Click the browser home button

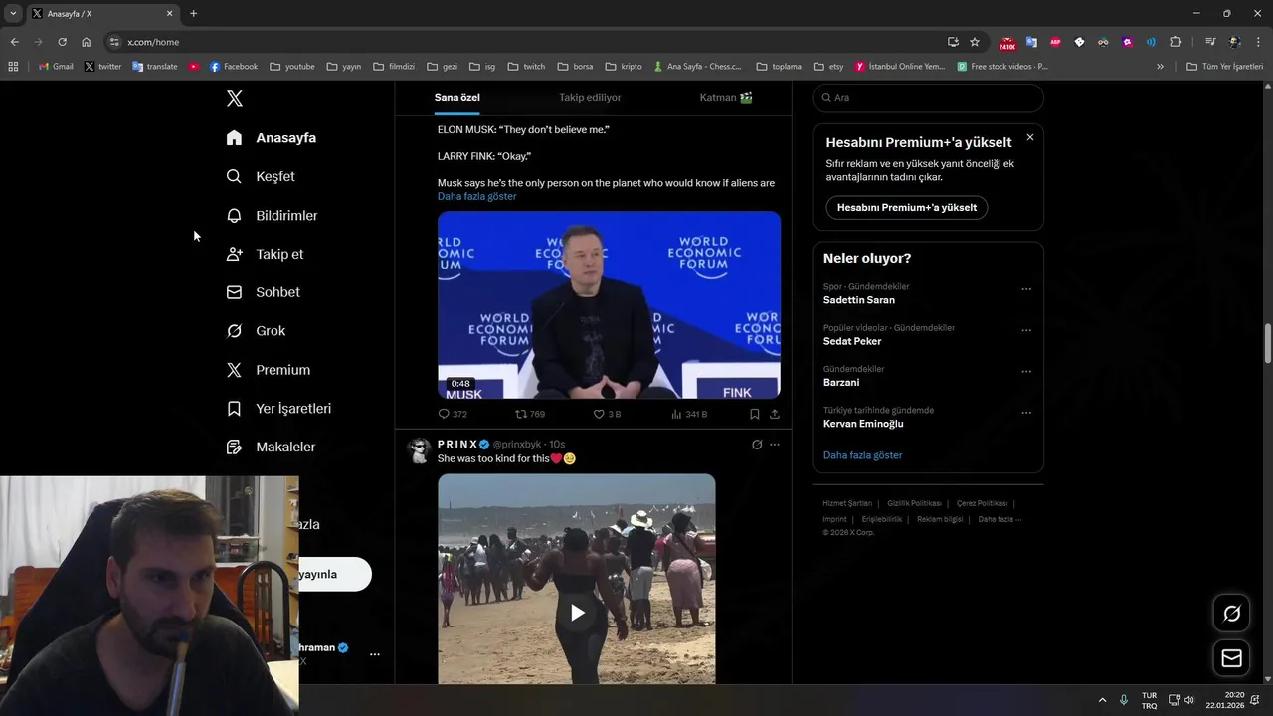click(86, 42)
